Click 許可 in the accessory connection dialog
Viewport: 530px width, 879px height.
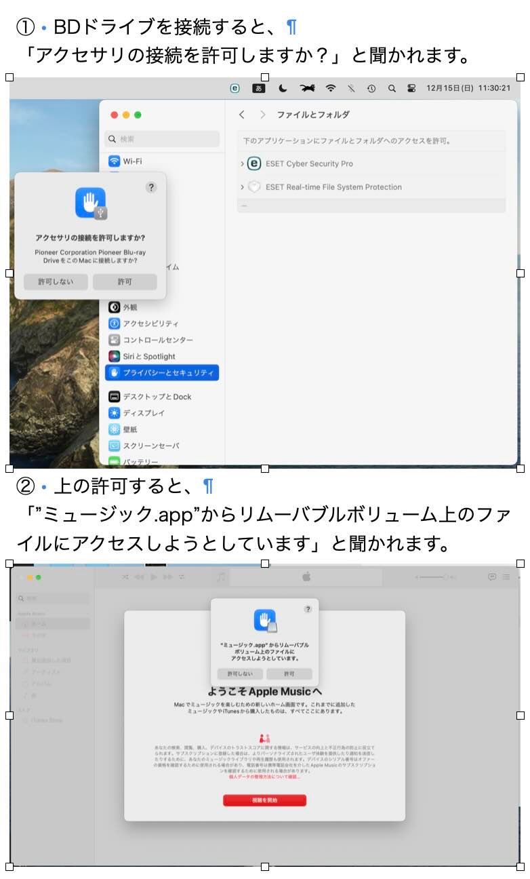click(125, 281)
